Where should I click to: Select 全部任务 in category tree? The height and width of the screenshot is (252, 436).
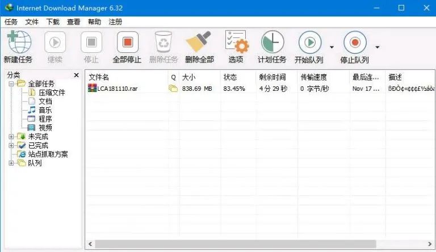tap(41, 84)
